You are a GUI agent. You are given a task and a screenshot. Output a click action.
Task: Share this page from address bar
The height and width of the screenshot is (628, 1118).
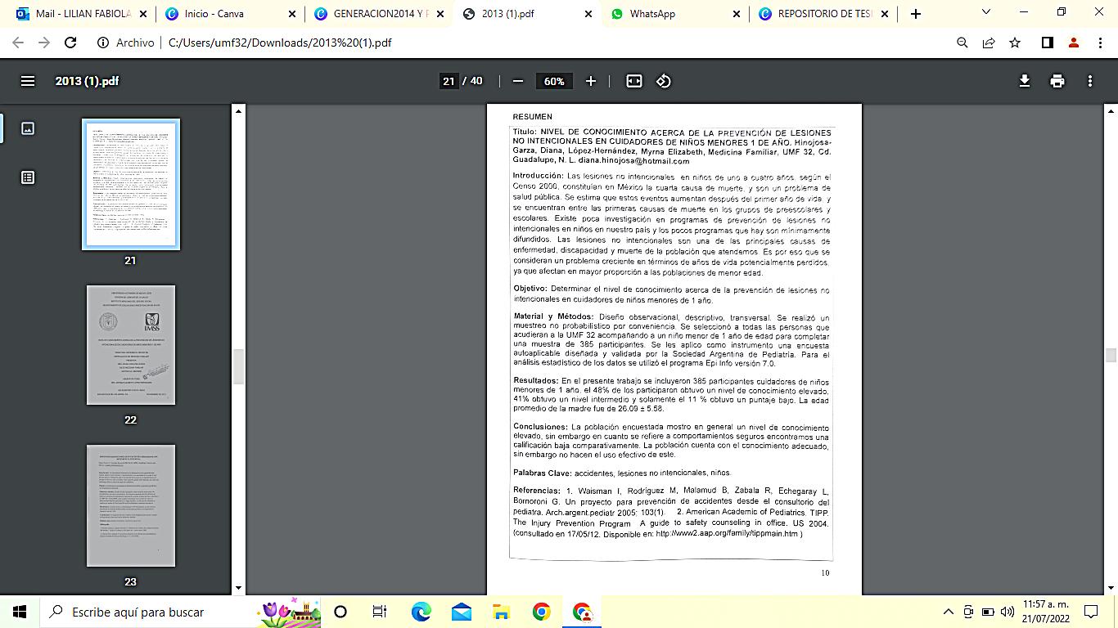(x=989, y=43)
